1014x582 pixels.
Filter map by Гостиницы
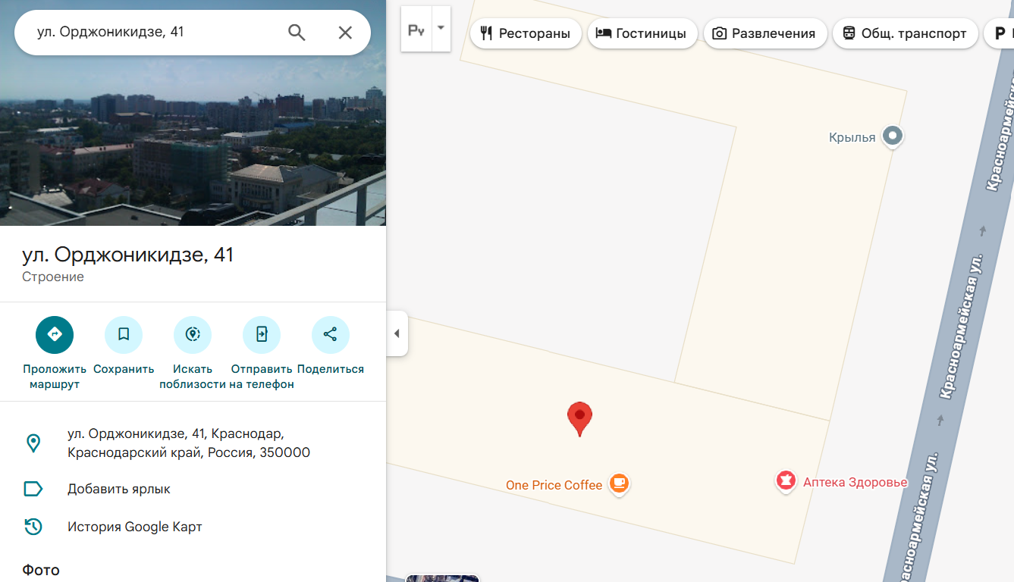(x=642, y=33)
